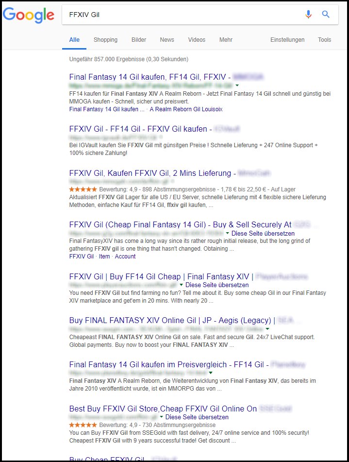
Task: Open the Videos tab
Action: (197, 40)
